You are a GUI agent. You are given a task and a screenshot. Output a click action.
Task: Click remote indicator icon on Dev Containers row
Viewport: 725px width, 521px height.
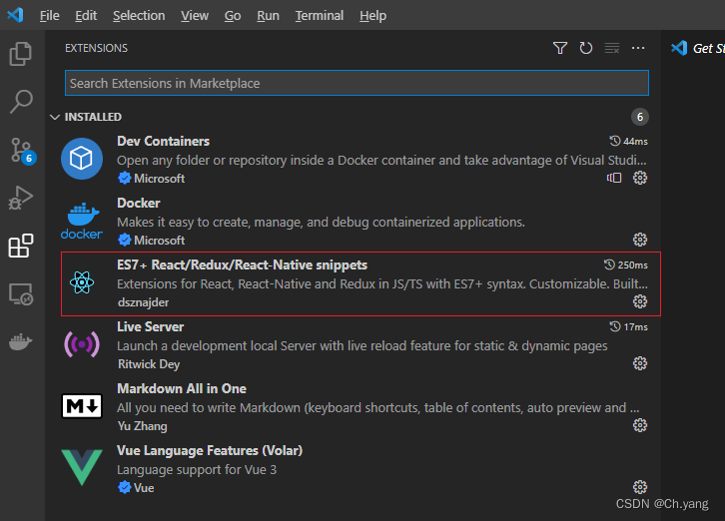tap(614, 178)
